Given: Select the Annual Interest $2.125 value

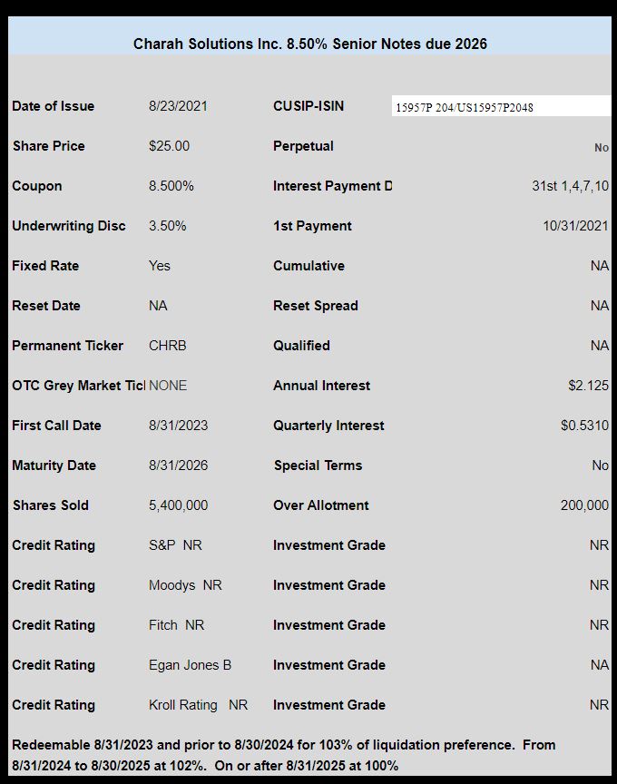Looking at the screenshot, I should (x=589, y=386).
